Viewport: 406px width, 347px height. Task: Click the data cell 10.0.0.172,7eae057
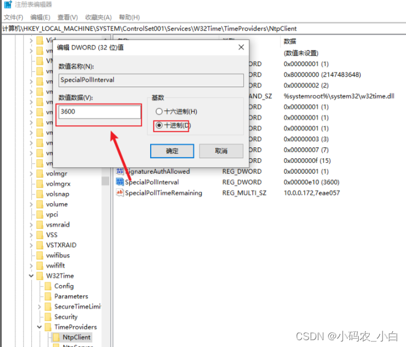pos(312,193)
